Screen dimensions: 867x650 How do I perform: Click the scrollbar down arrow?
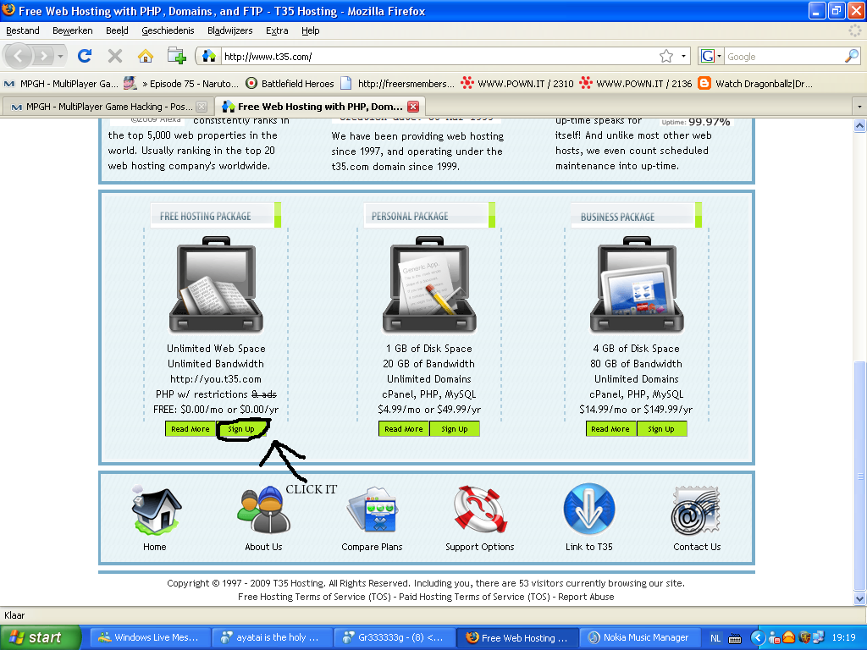pos(860,598)
